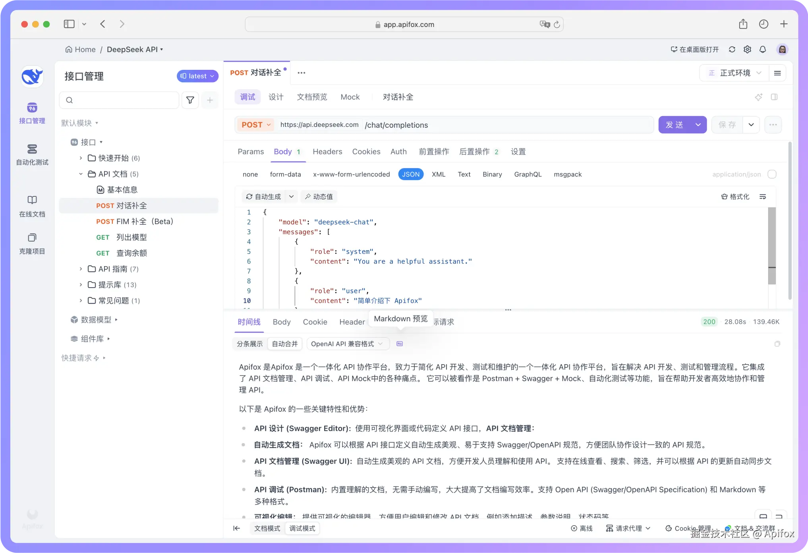This screenshot has height=553, width=808.
Task: Select the Text body format
Action: 464,174
